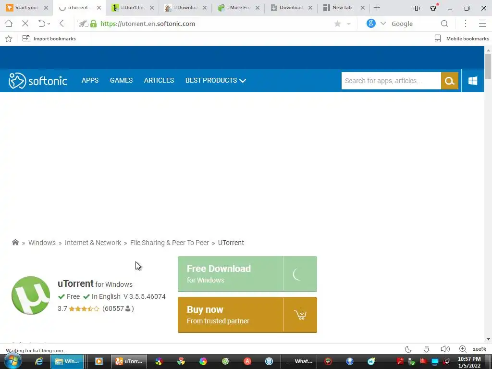Open the GAMES menu item

point(121,80)
